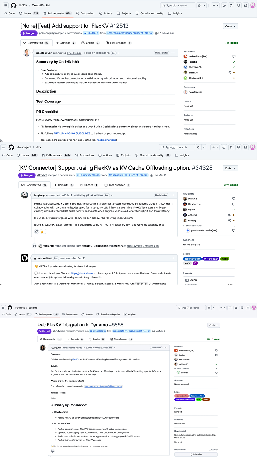Click the search field on the TensorRT-LLM page
This screenshot has height=457, width=257.
tap(178, 5)
